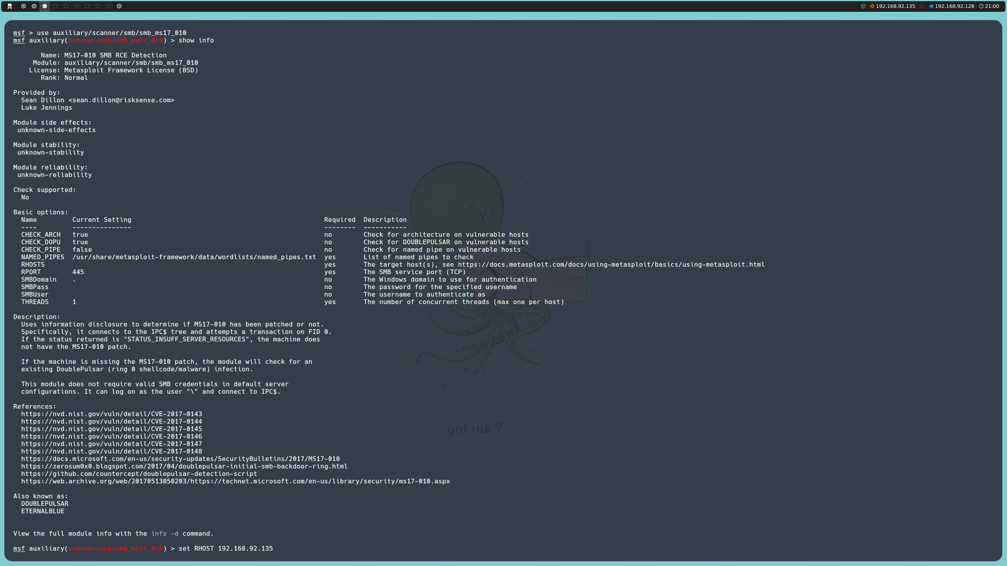Switch to the last occupied workspace circle
Screen dimensions: 1007x566
tap(119, 6)
